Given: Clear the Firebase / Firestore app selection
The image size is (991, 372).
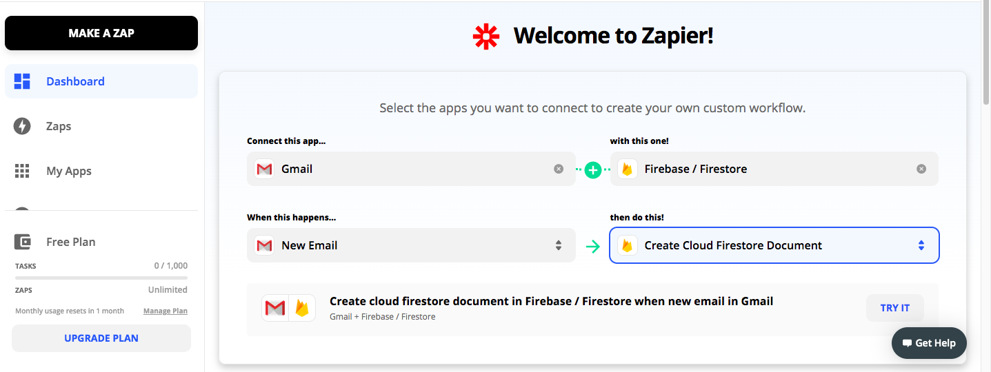Looking at the screenshot, I should (921, 169).
